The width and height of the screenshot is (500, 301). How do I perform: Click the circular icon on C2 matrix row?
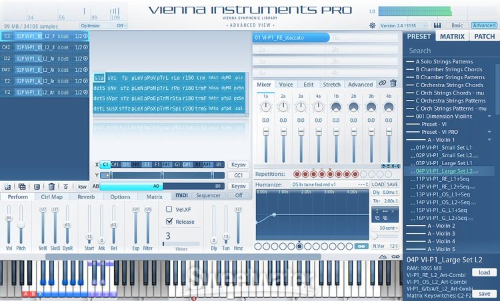(85, 36)
